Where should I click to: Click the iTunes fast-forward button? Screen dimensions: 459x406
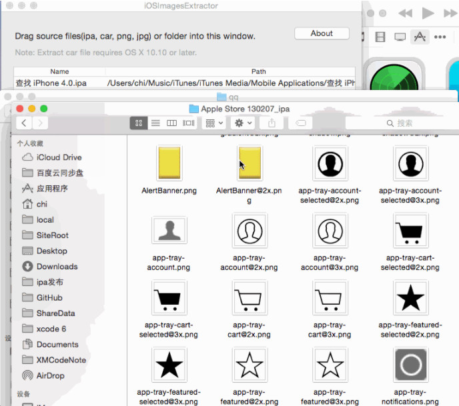[450, 13]
